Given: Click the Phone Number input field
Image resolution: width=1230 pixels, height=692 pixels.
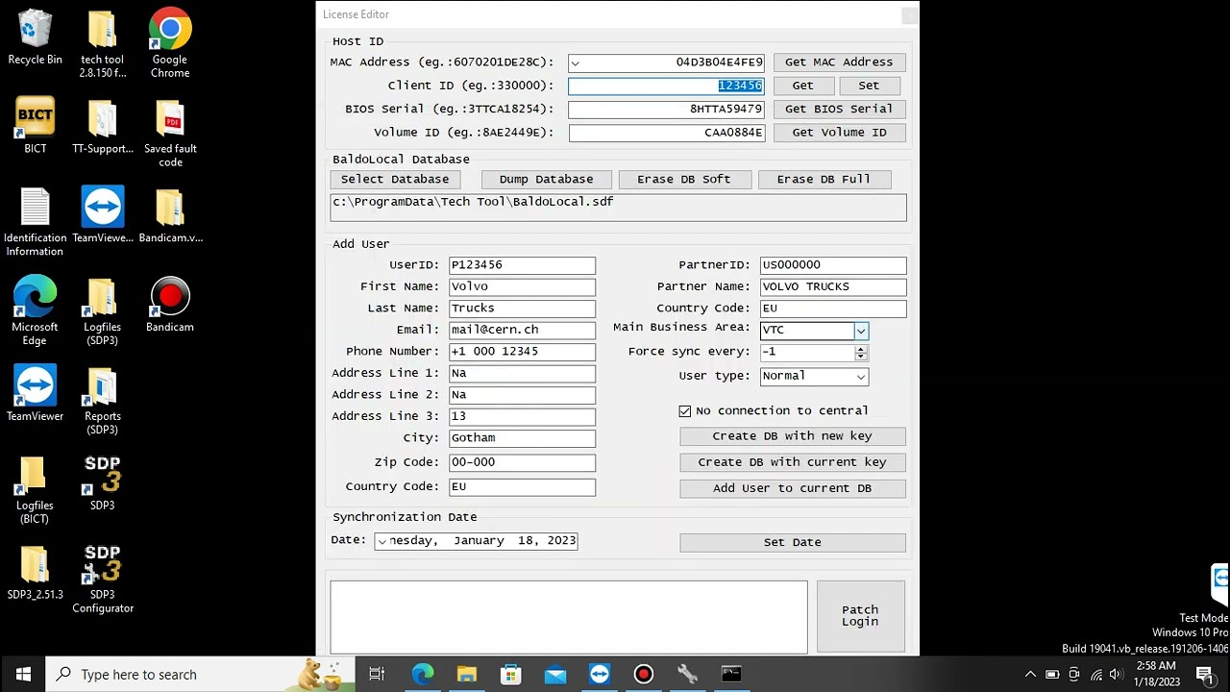Looking at the screenshot, I should (522, 352).
